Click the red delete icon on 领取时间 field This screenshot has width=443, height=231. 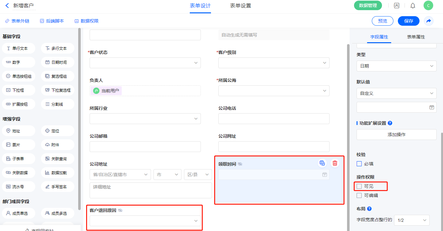click(335, 163)
